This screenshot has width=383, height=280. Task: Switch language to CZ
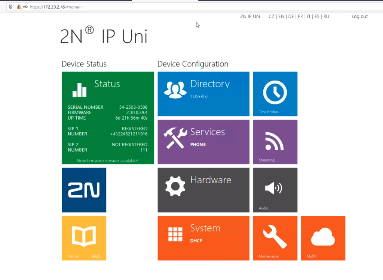coord(272,16)
